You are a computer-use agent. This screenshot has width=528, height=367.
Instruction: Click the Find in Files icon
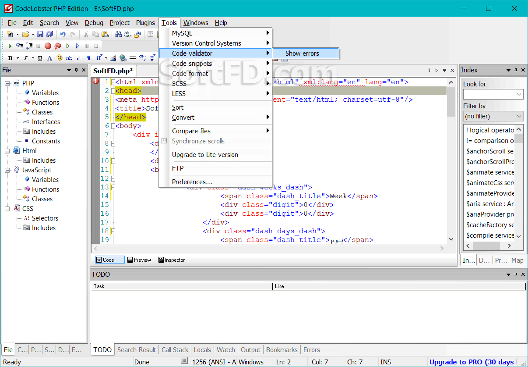pos(137,34)
